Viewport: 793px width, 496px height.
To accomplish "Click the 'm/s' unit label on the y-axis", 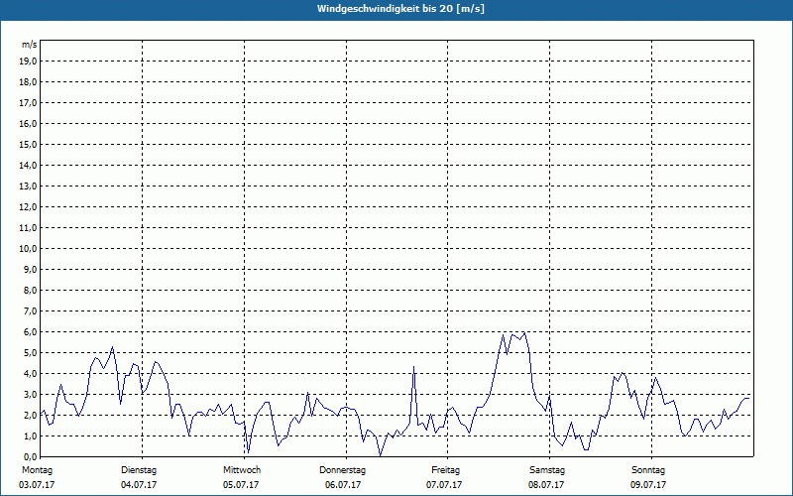I will 30,46.
